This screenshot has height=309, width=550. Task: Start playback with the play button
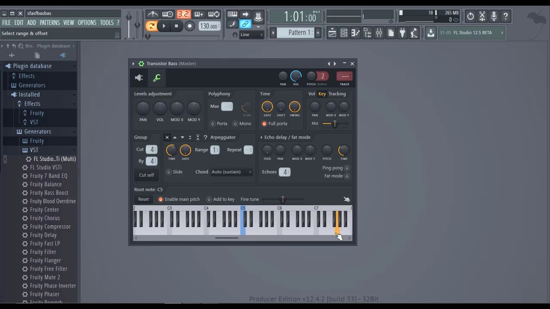pyautogui.click(x=164, y=26)
